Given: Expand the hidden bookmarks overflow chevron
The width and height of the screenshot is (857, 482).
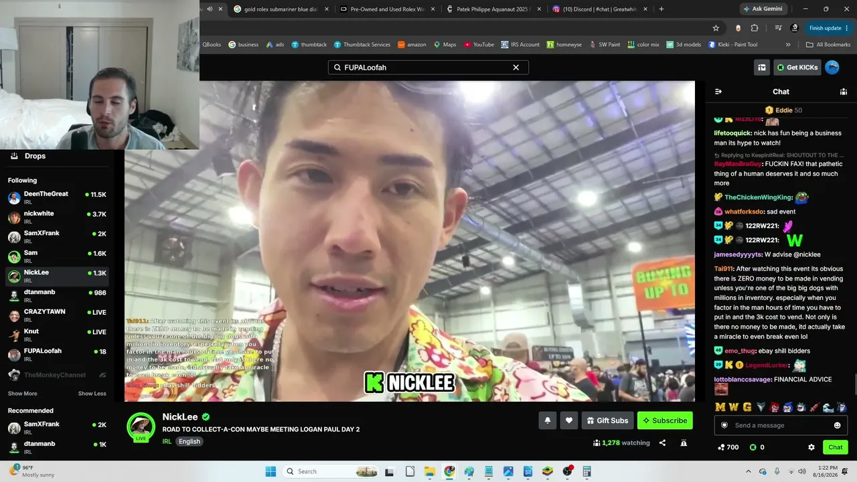Looking at the screenshot, I should pos(788,45).
